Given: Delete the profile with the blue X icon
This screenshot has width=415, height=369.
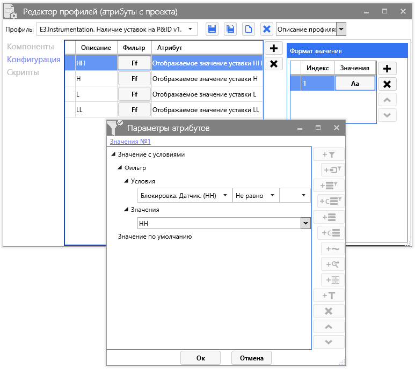Looking at the screenshot, I should tap(266, 29).
